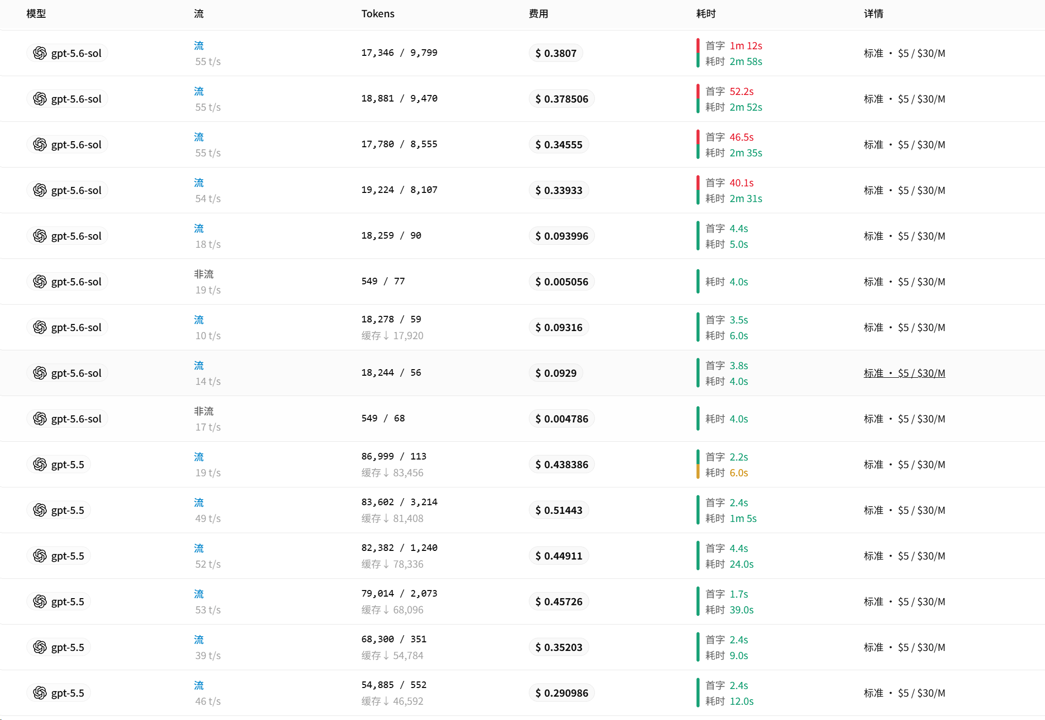Click the duration 2m 35s
Screen dimensions: 1045x720
746,153
